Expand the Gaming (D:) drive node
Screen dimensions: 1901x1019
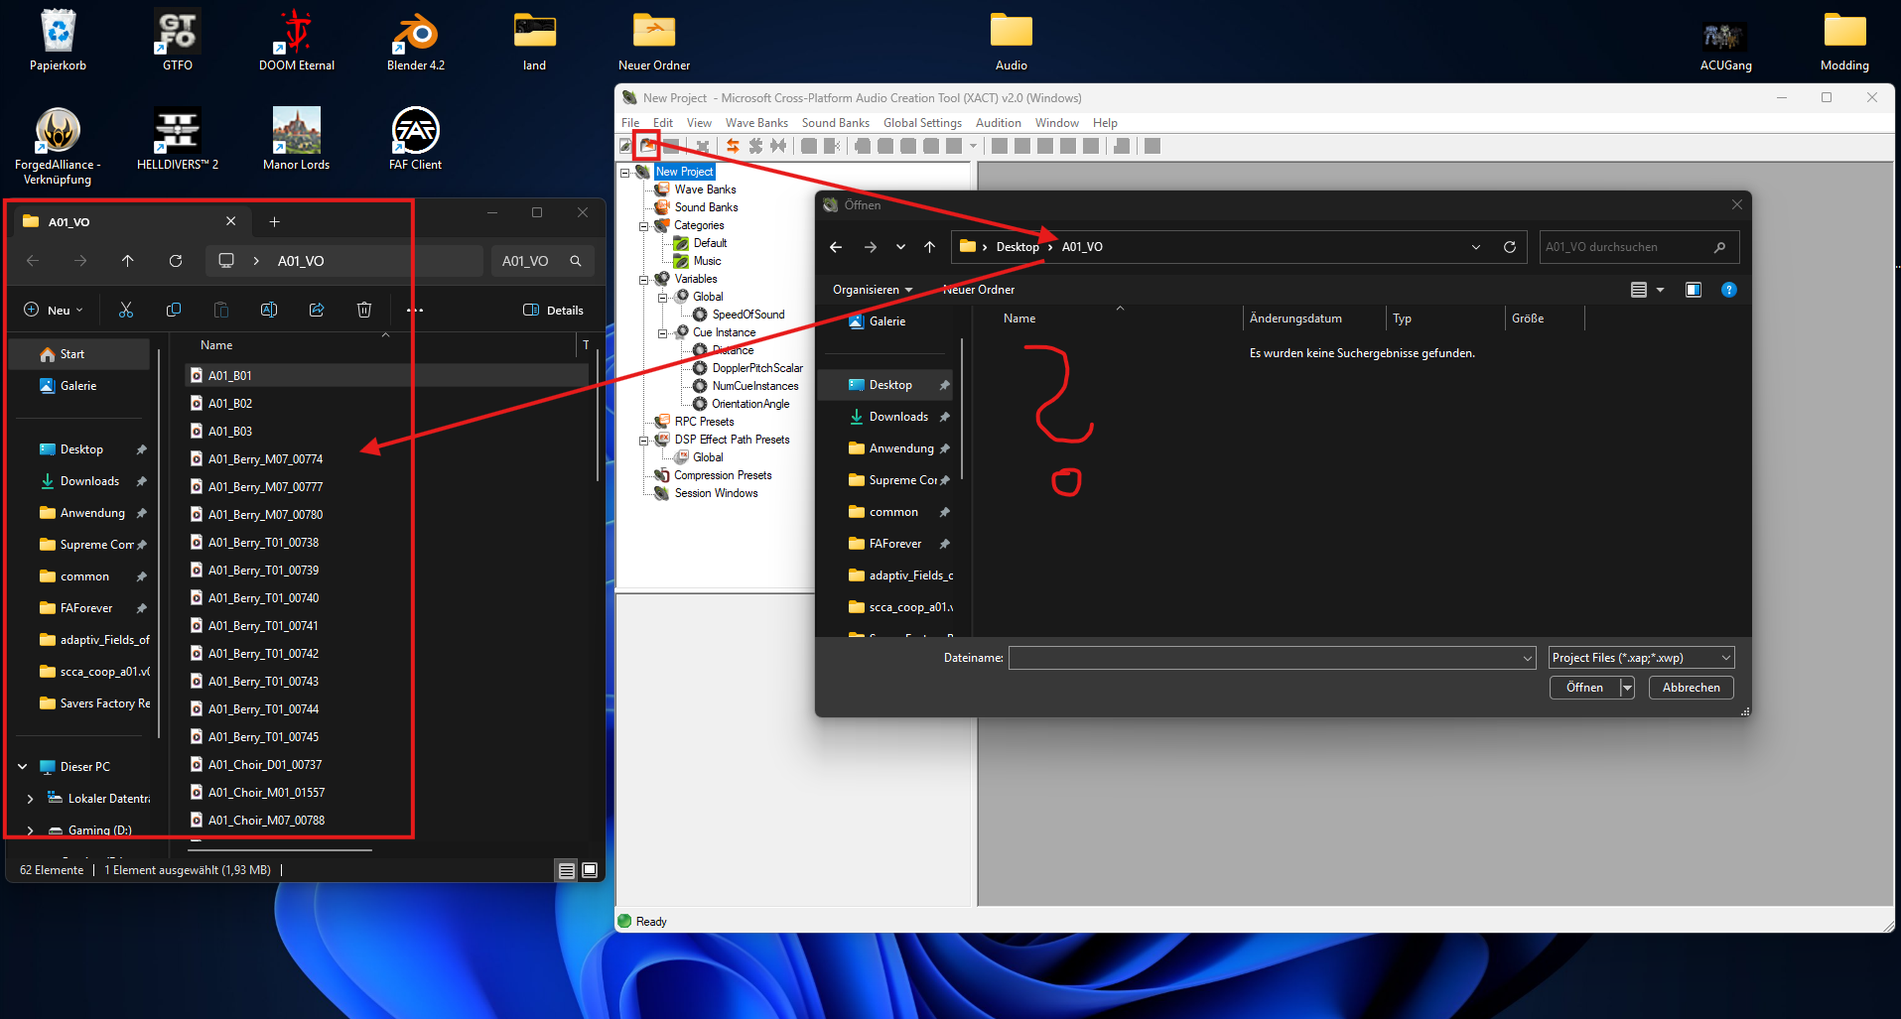(30, 830)
